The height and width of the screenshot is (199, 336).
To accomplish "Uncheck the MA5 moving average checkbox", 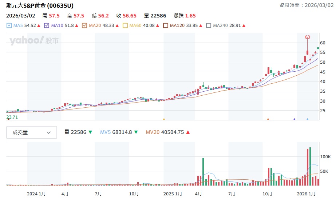I will (x=9, y=25).
